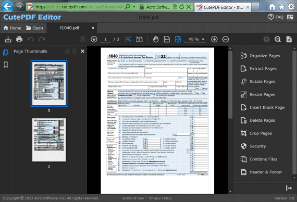Print the document using printer icon
Viewport: 297px width, 202px height.
19,40
